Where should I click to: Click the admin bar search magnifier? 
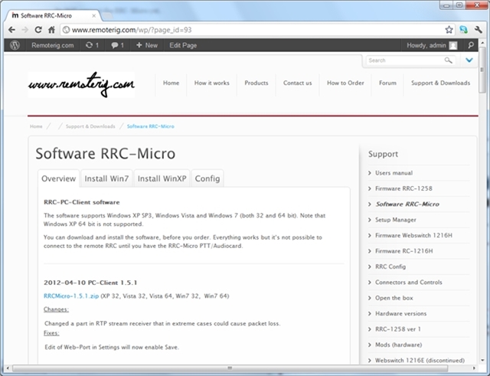tap(471, 45)
